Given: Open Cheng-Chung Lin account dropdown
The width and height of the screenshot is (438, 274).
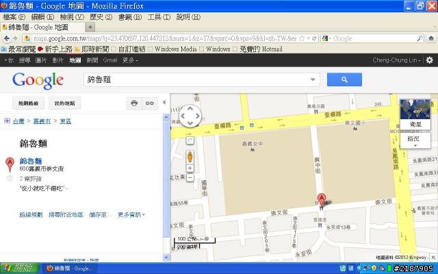Looking at the screenshot, I should 396,60.
